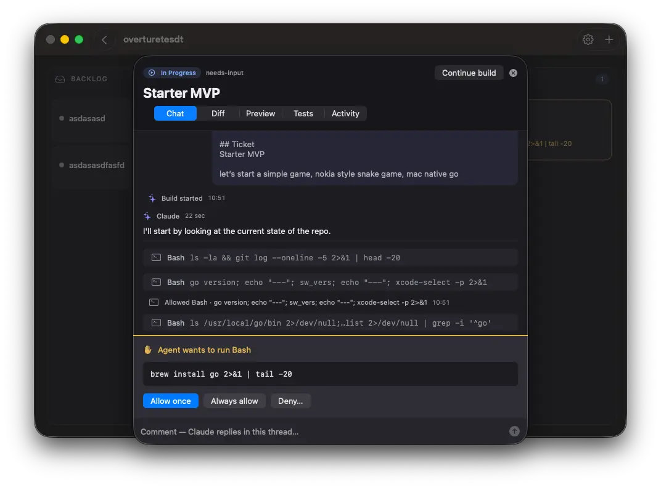The height and width of the screenshot is (490, 661).
Task: Click Allow once button
Action: click(171, 401)
